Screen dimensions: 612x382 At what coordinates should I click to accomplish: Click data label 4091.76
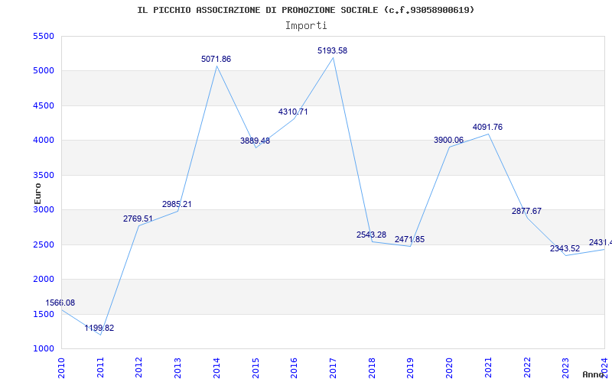[x=487, y=127]
